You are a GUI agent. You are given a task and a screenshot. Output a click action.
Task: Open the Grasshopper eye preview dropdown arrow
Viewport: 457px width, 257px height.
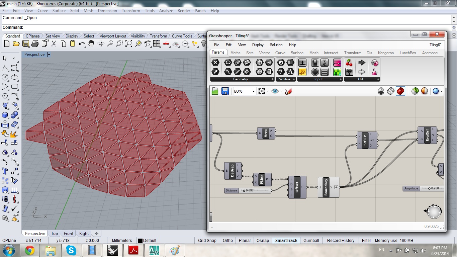pyautogui.click(x=282, y=91)
